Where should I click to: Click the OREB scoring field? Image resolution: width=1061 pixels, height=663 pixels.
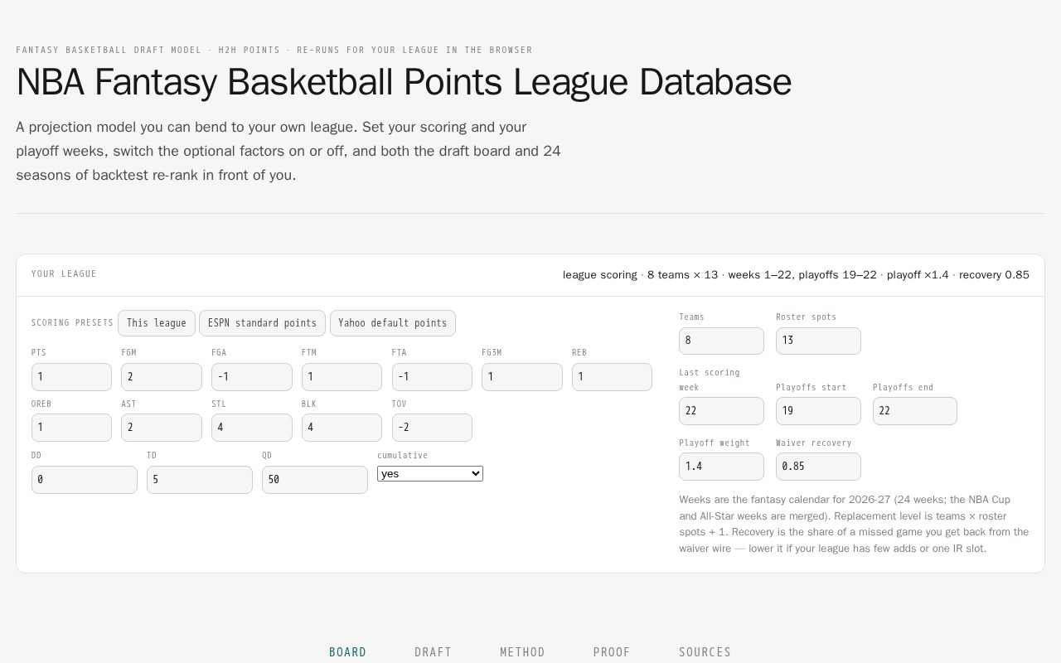[x=71, y=428]
